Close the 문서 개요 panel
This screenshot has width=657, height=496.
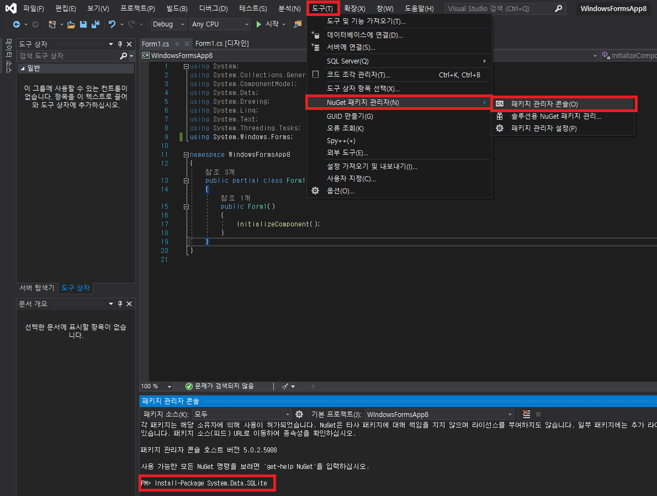click(130, 304)
